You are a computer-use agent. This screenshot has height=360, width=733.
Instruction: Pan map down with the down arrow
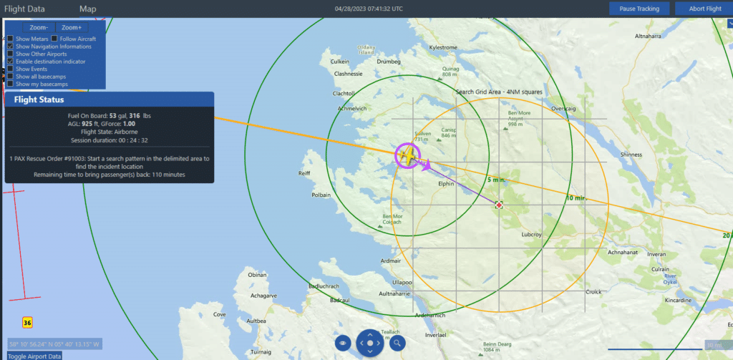pos(369,353)
